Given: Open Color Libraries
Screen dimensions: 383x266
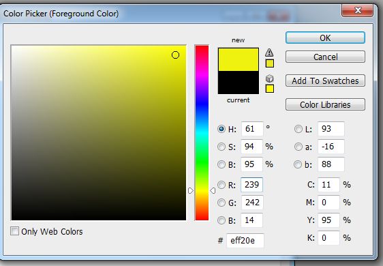Looking at the screenshot, I should point(325,104).
